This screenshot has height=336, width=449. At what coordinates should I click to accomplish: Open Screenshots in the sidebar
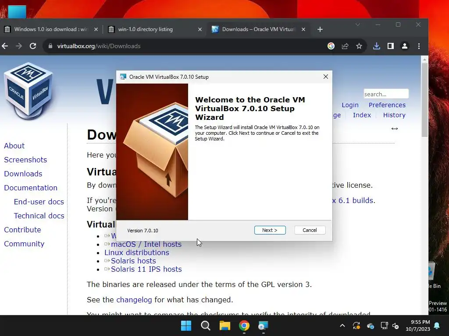click(25, 160)
